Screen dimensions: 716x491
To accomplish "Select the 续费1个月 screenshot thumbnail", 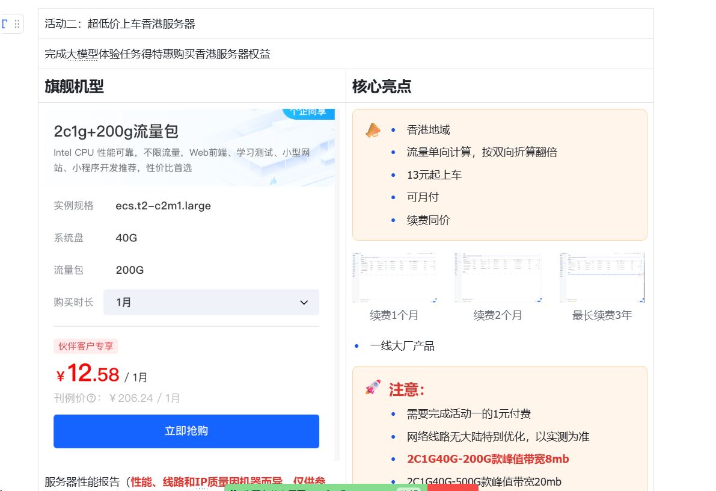I will pos(395,277).
